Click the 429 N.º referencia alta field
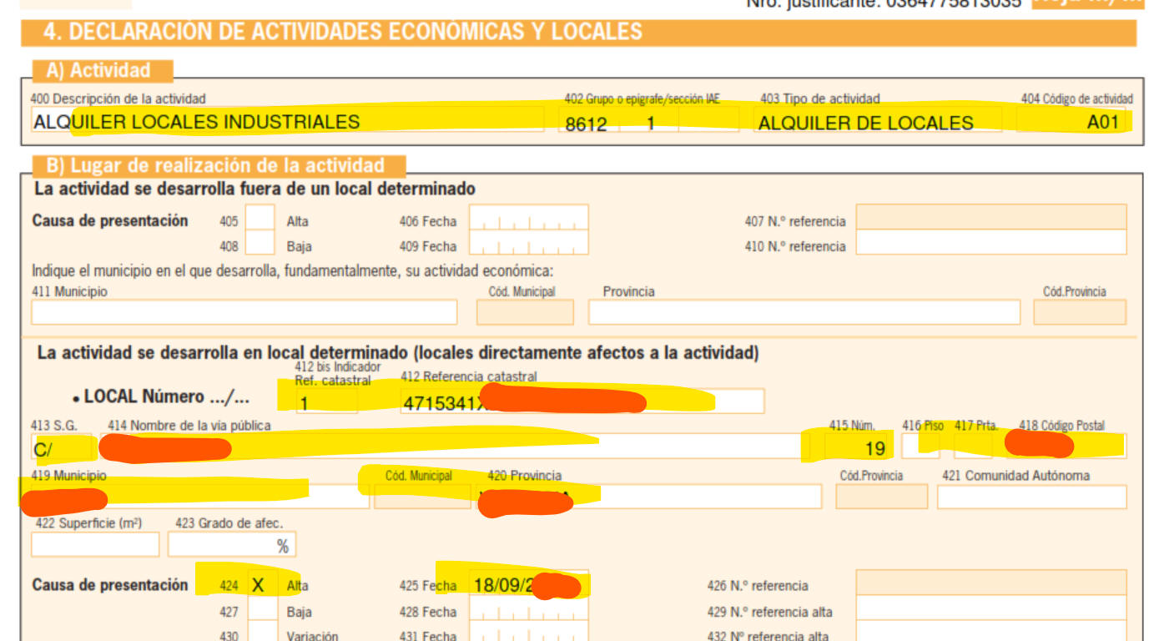1154x641 pixels. pyautogui.click(x=991, y=608)
